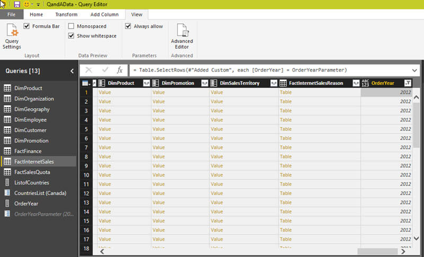This screenshot has height=257, width=424.
Task: Select the OrderYear column header
Action: tap(383, 83)
